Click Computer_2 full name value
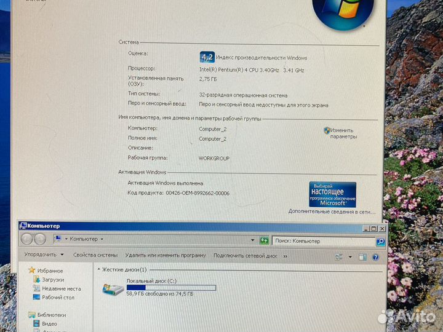Image resolution: width=443 pixels, height=332 pixels. [x=212, y=139]
